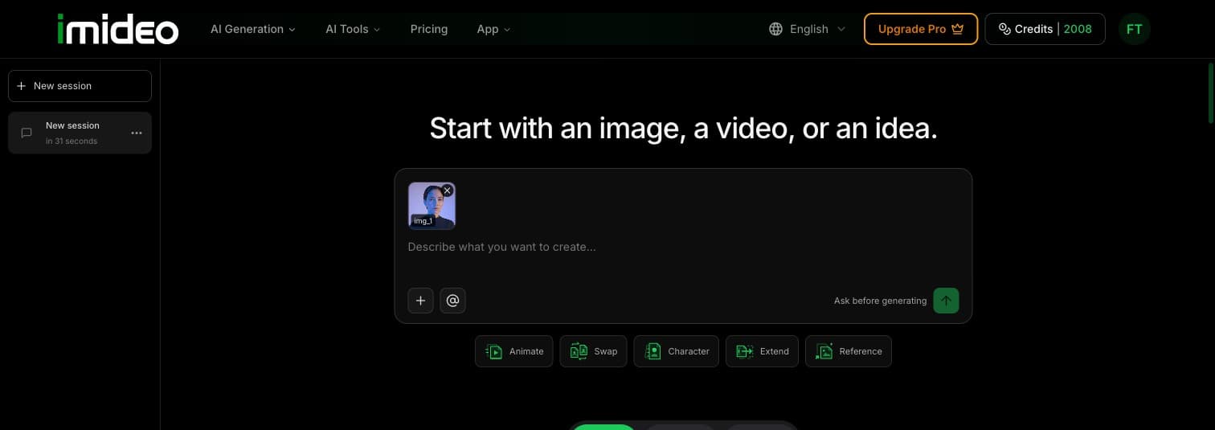Choose the Animate preset button
The image size is (1215, 430).
click(x=514, y=351)
